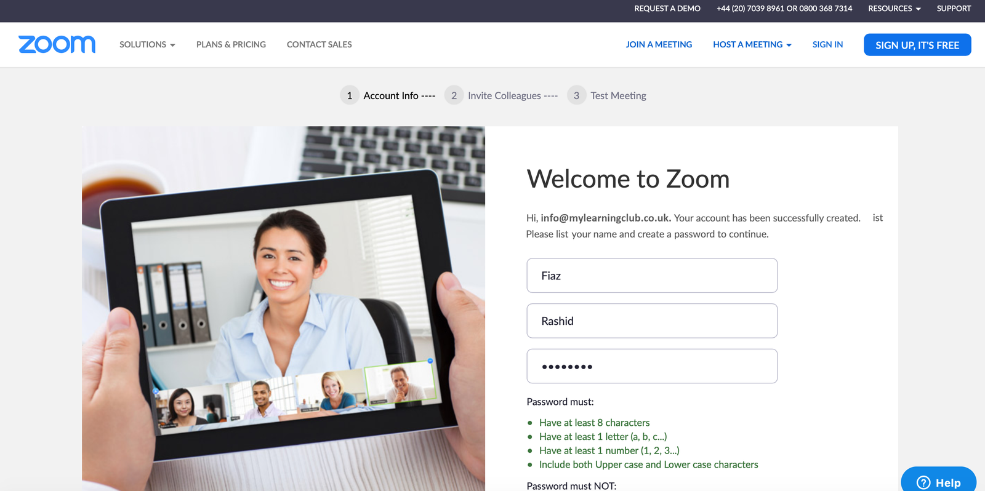Click the phone number in top bar
Viewport: 985px width, 491px height.
[x=784, y=9]
